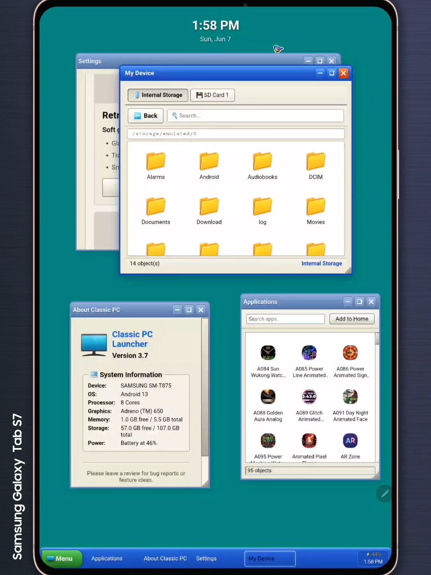Select A089 Glitch Animated app icon
Screen dimensions: 431x575
tap(309, 397)
